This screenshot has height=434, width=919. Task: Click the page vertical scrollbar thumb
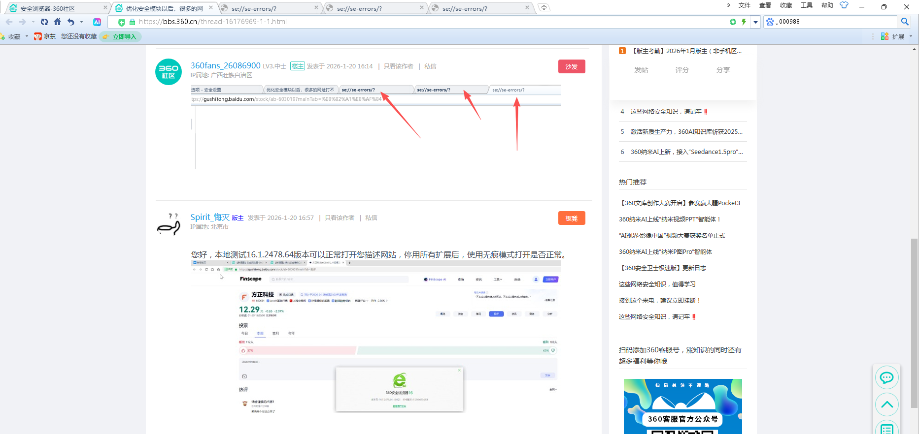click(915, 322)
